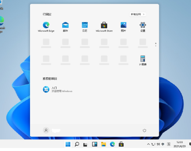This screenshot has width=191, height=151.
Task: Click 所有应用 all apps button
Action: [138, 14]
